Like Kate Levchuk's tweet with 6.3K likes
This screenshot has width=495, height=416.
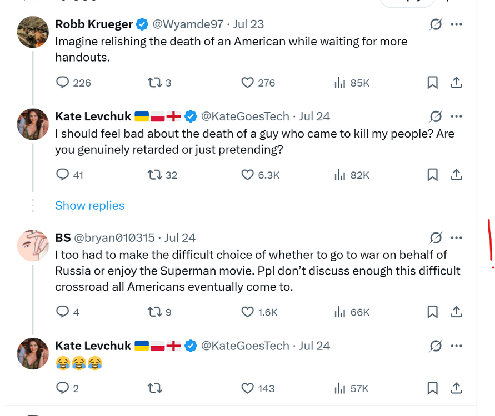click(248, 175)
